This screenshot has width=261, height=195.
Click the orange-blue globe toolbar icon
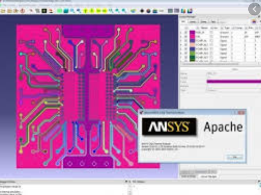(149, 11)
